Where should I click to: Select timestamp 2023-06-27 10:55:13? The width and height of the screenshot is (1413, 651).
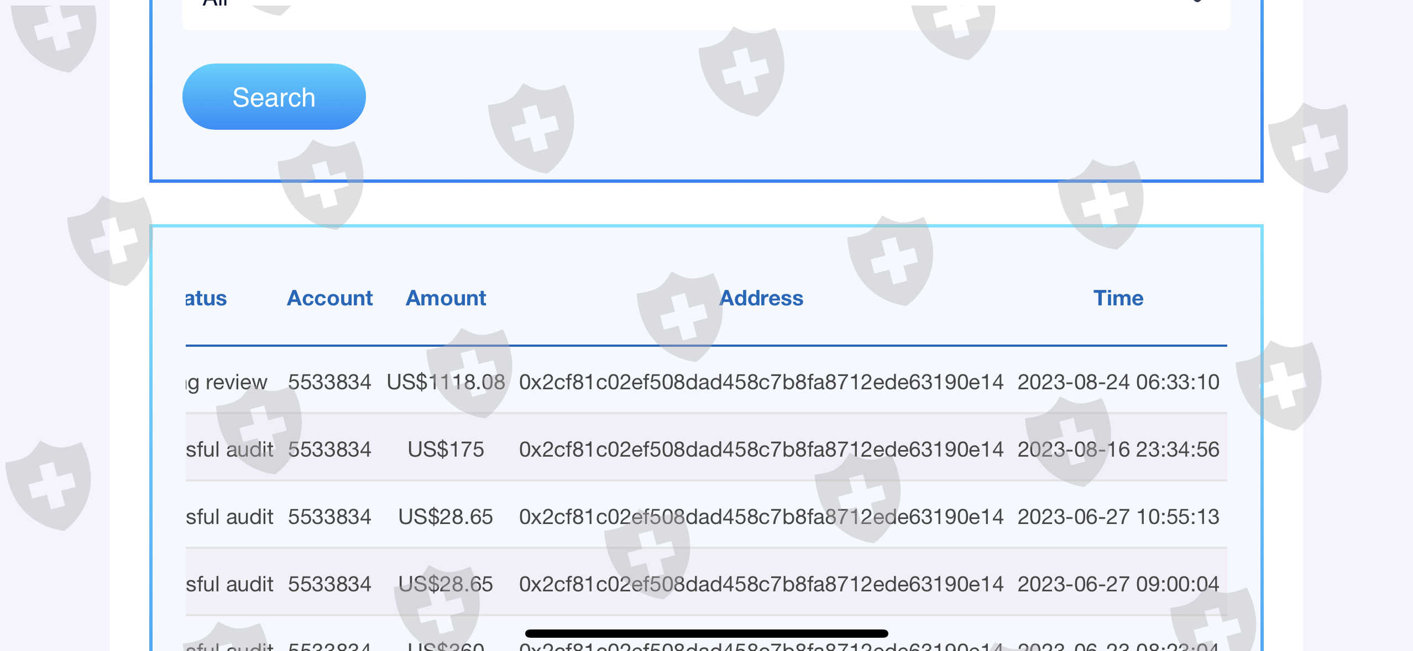(1118, 517)
